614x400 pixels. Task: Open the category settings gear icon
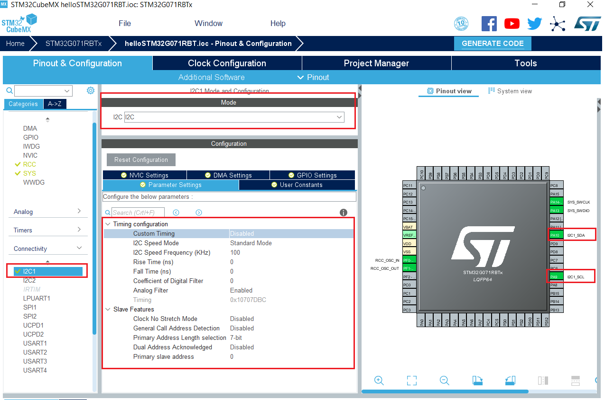[91, 90]
